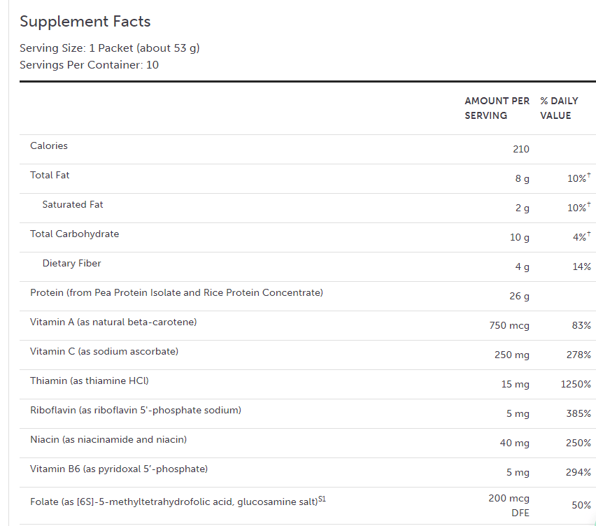Click the Serving Size 1 Packet text
The image size is (596, 526).
click(110, 48)
